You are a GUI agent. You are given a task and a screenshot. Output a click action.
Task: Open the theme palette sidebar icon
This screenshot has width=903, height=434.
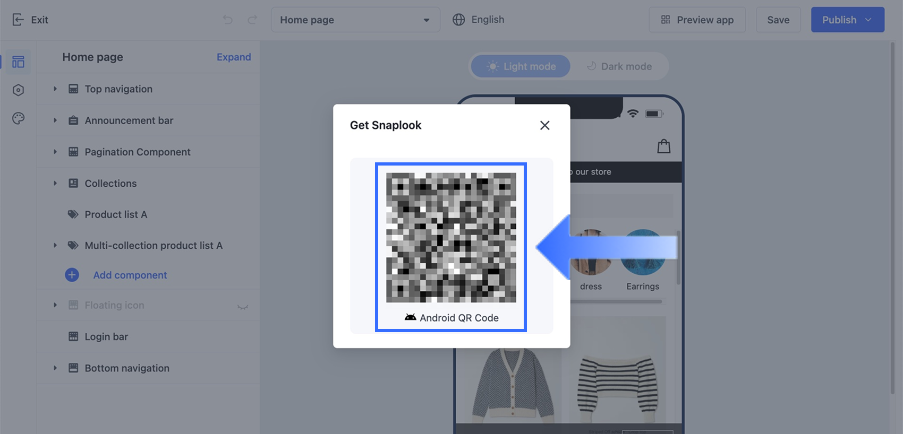pyautogui.click(x=18, y=118)
